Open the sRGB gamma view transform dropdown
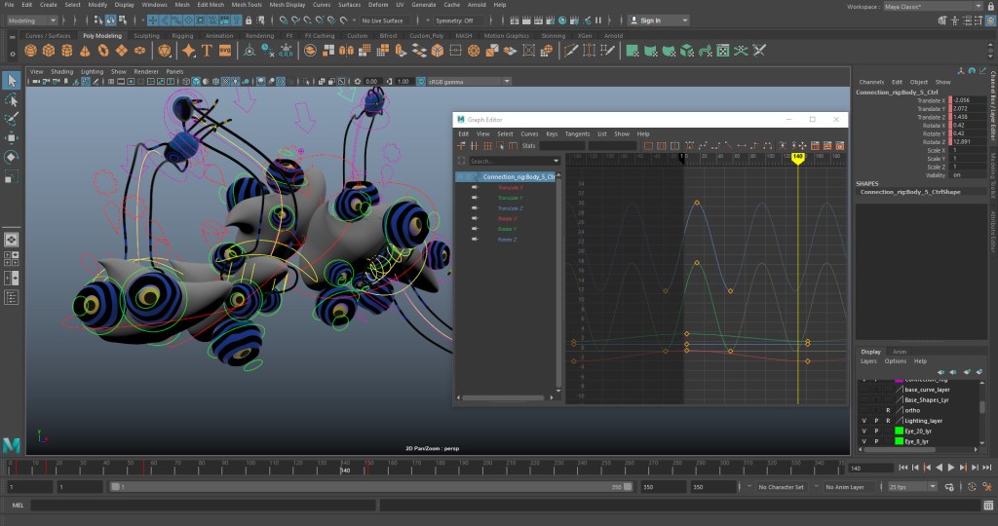Screen dimensions: 998x526 point(463,82)
